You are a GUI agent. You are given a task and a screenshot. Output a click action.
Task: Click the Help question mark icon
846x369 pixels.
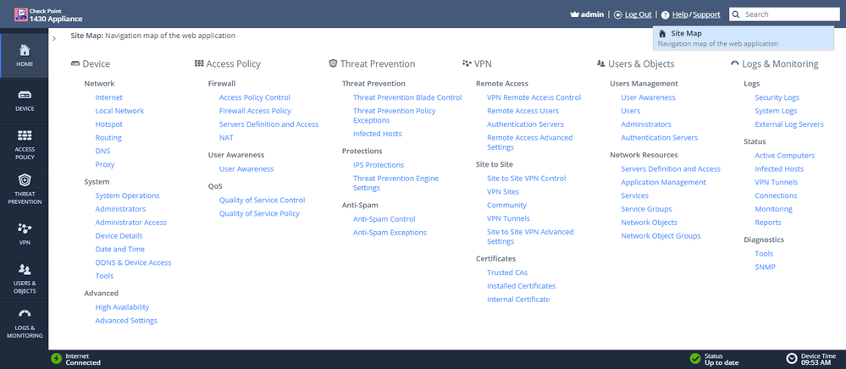(665, 15)
